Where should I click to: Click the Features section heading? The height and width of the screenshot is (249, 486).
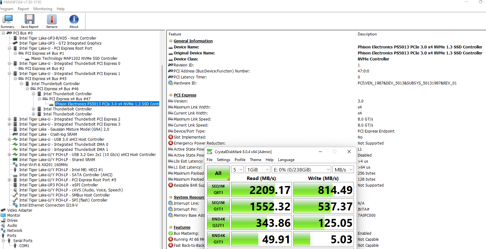coord(182,227)
